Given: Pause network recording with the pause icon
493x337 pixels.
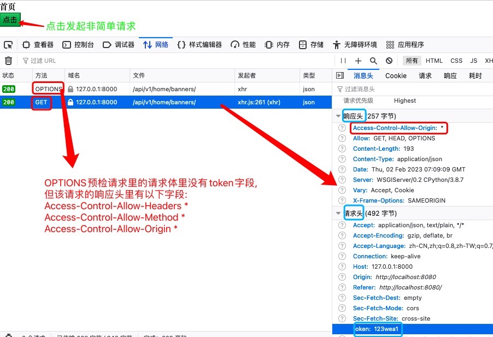Looking at the screenshot, I should click(x=343, y=61).
